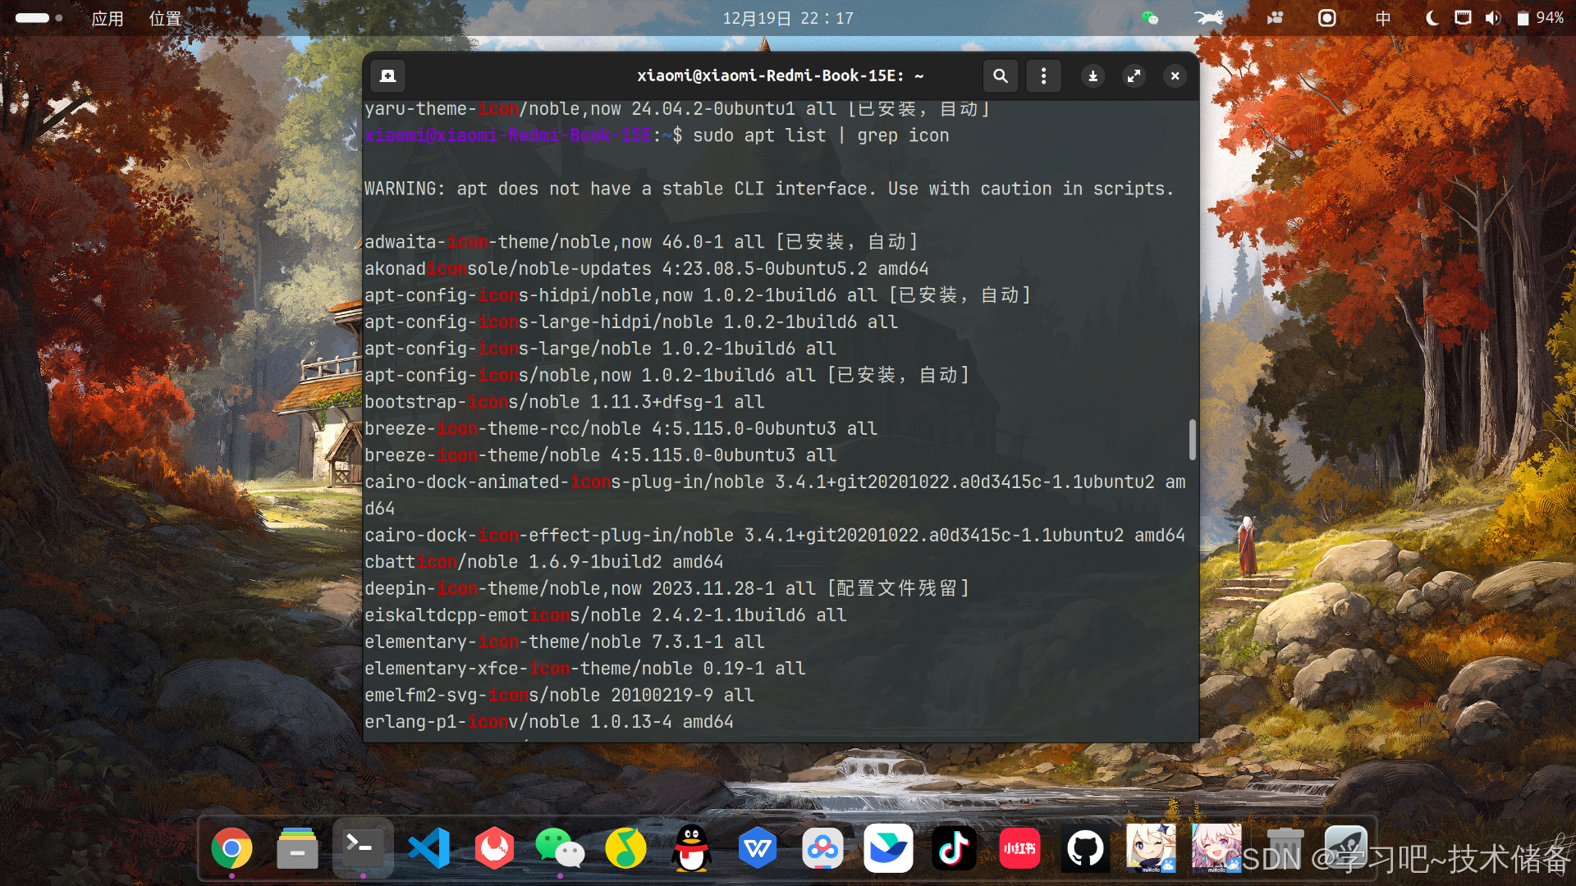1576x886 pixels.
Task: Launch Google Chrome from dock
Action: pos(231,848)
